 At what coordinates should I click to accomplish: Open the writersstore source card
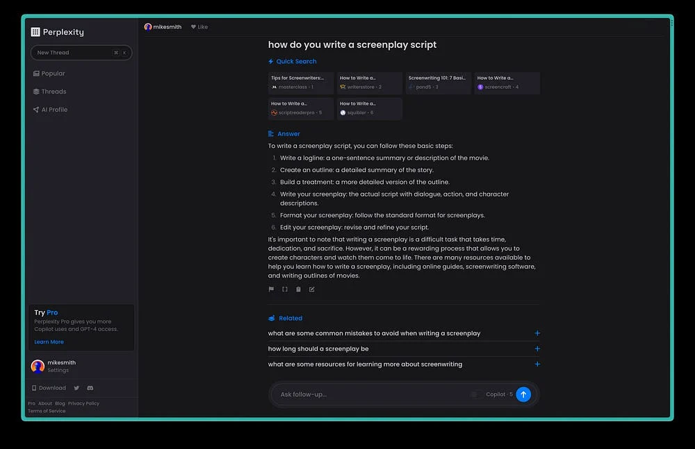[369, 83]
